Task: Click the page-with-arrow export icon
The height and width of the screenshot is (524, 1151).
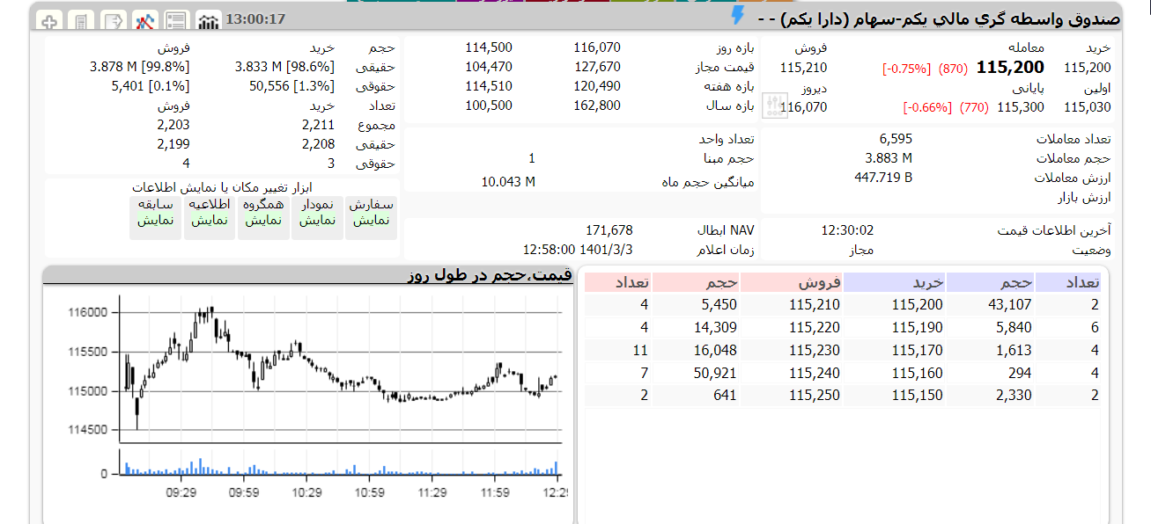Action: 113,20
